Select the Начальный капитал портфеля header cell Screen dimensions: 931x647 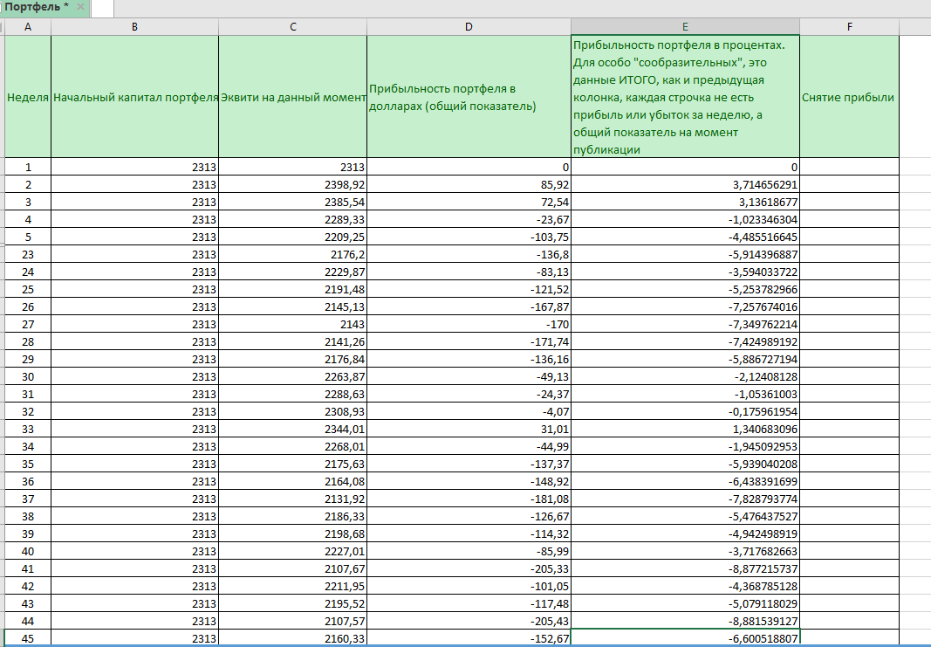(x=134, y=97)
